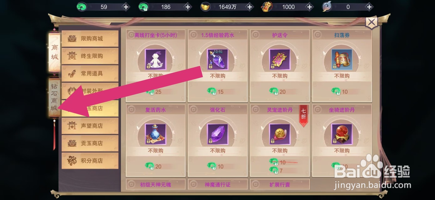The image size is (435, 200).
Task: Open the 限购商城 category
Action: point(90,39)
